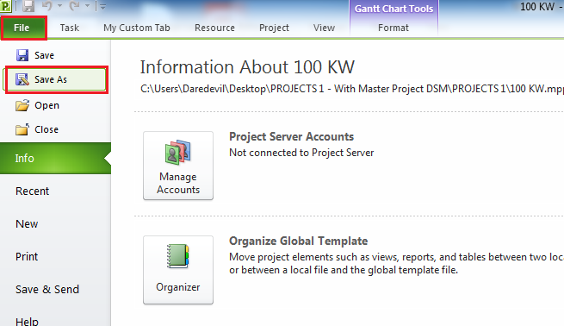The width and height of the screenshot is (564, 326).
Task: Switch to the Task ribbon tab
Action: (x=70, y=28)
